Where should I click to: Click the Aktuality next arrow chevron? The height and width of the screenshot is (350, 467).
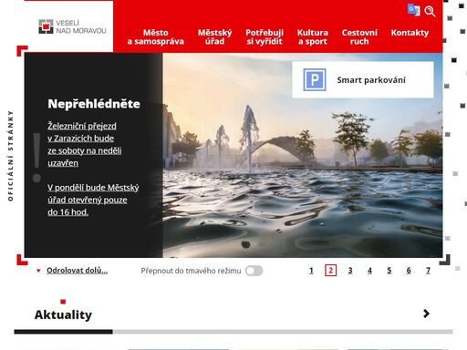click(x=426, y=314)
